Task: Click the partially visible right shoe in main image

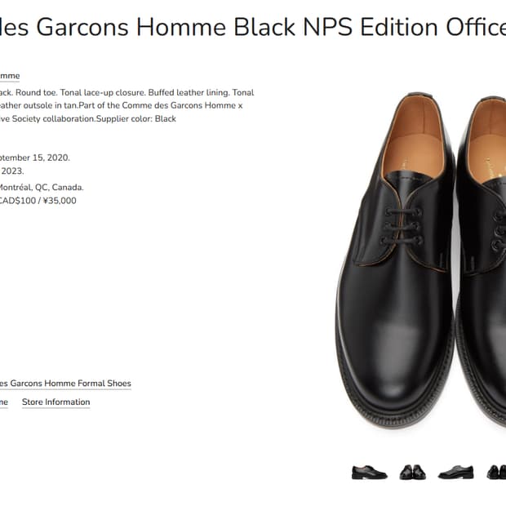Action: 486,310
